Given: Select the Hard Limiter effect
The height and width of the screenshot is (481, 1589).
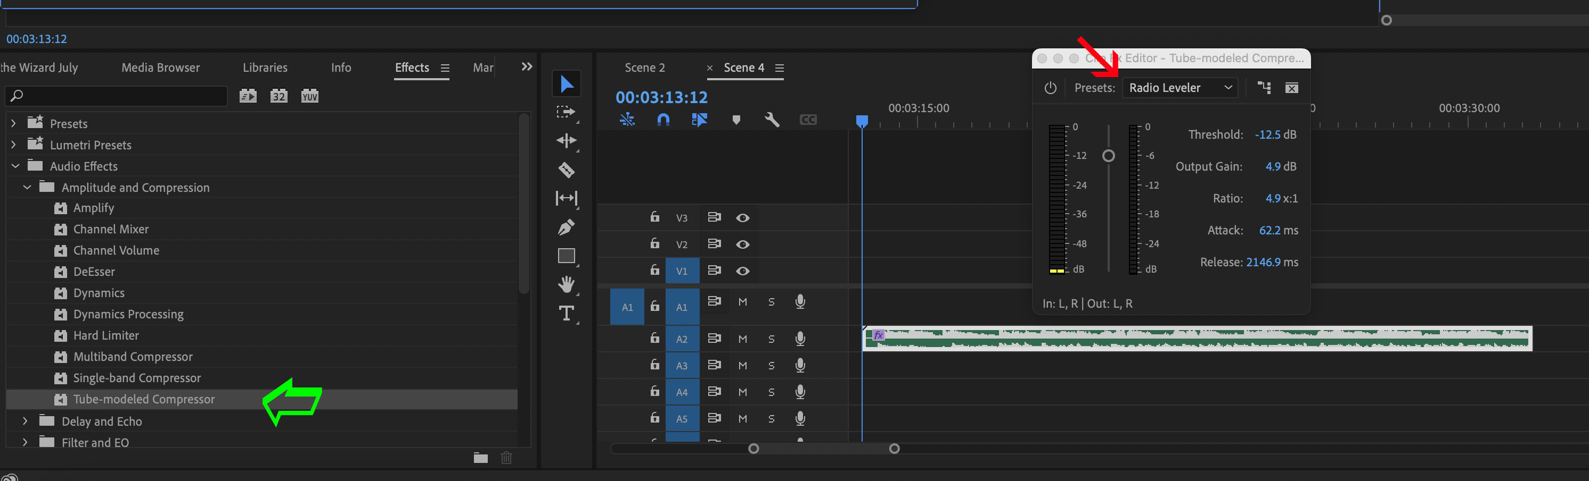Looking at the screenshot, I should tap(106, 336).
